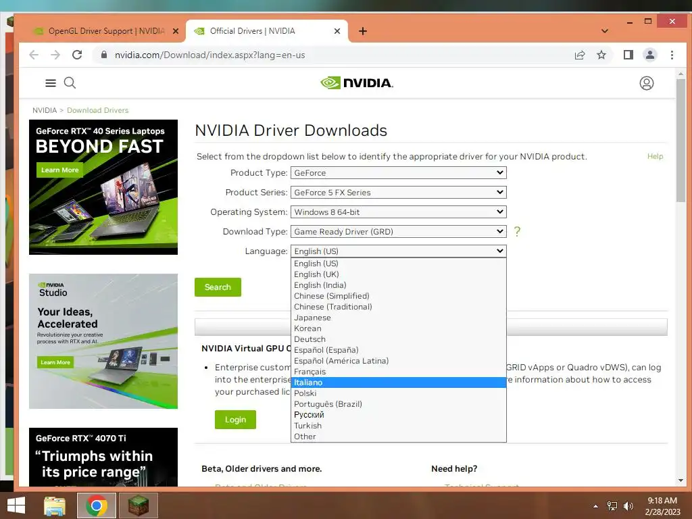Open the Product Series dropdown
Screen dimensions: 692x519
[398, 192]
